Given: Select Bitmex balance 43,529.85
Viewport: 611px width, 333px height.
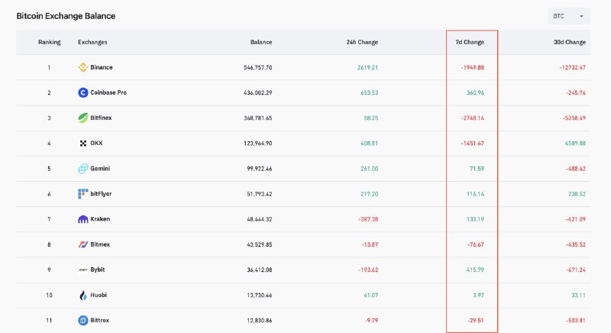Looking at the screenshot, I should coord(260,244).
